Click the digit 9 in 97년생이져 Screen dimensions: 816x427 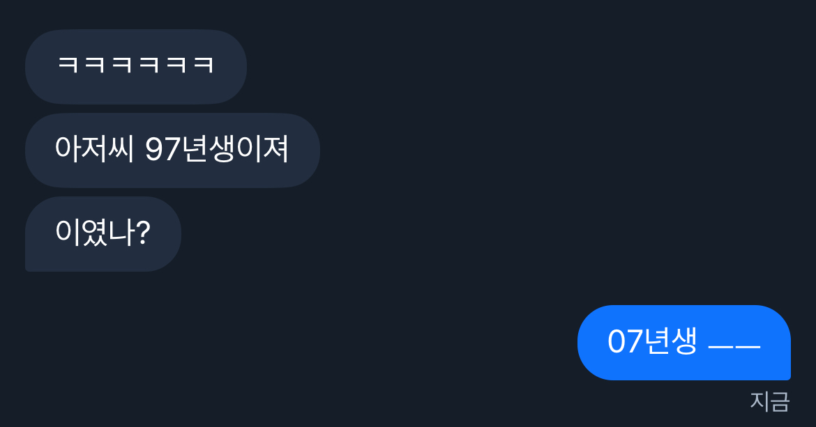coord(153,150)
